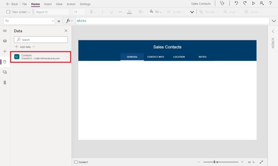Click the formula bar showing White

tap(172, 21)
